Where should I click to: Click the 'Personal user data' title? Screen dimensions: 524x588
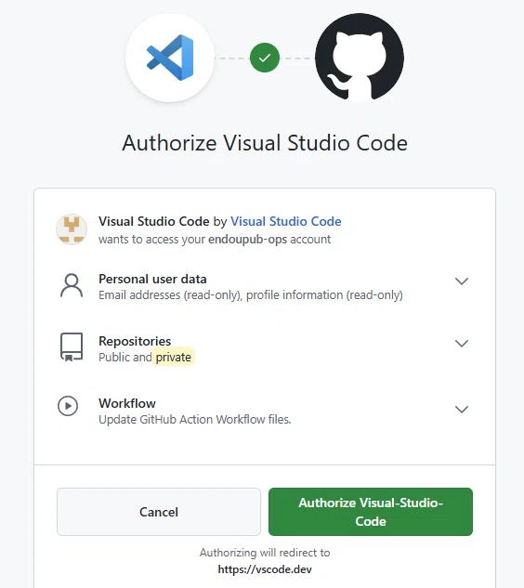(x=152, y=279)
